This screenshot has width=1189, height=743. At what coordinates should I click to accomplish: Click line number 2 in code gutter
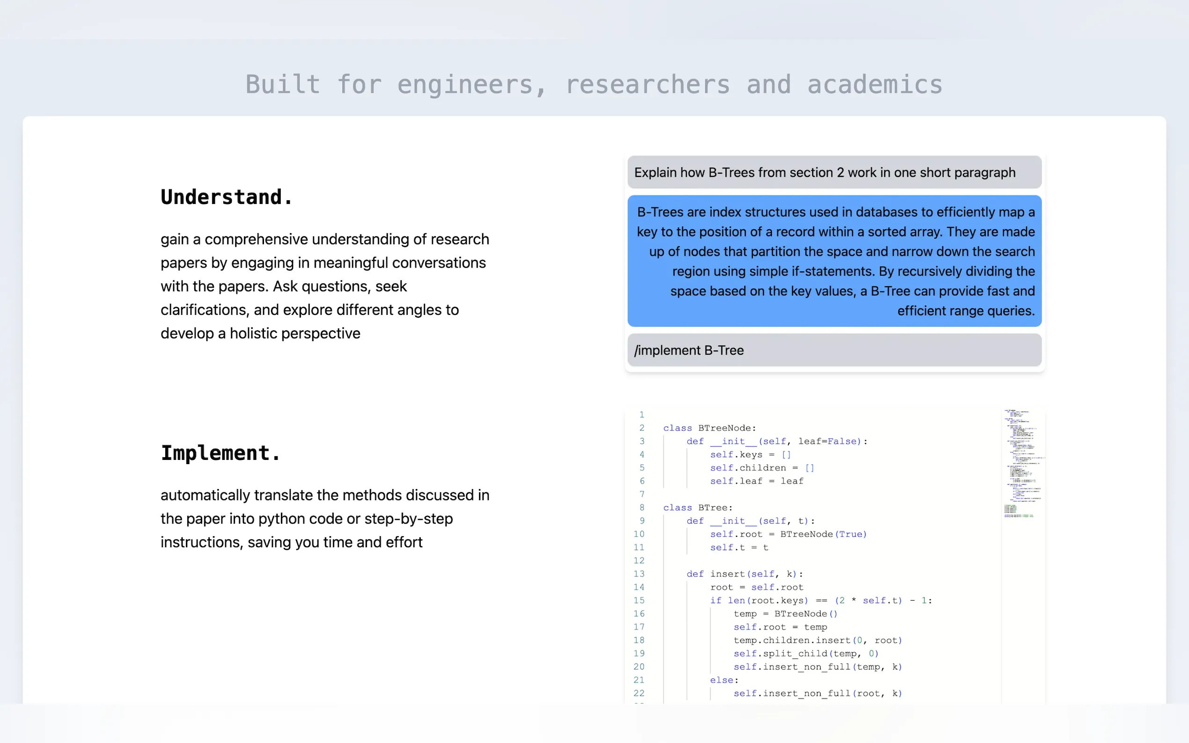click(x=641, y=428)
